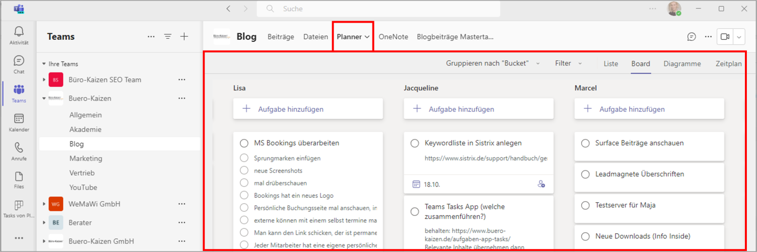Add a task in Lisa bucket
Viewport: 757px width, 252px height.
[308, 109]
